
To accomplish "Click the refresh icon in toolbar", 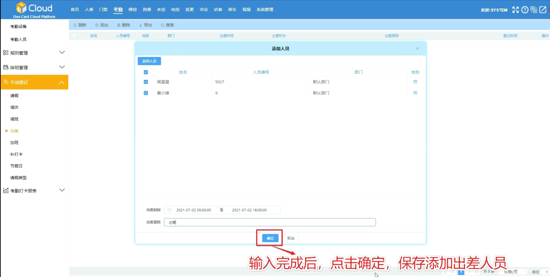I will click(x=75, y=25).
